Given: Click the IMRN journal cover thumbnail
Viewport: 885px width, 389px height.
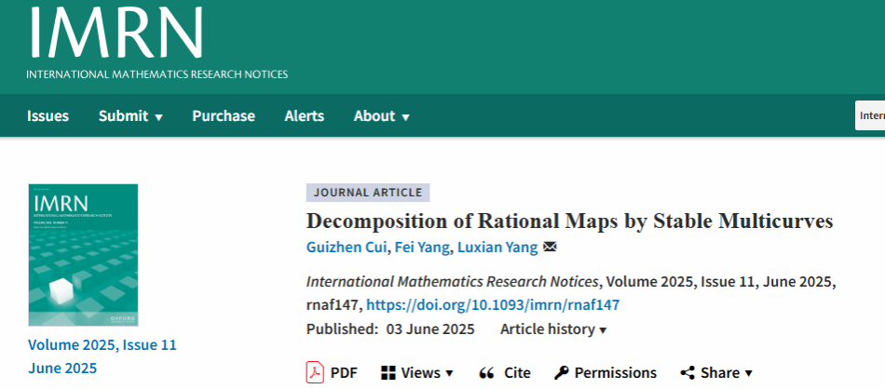Looking at the screenshot, I should coord(84,254).
